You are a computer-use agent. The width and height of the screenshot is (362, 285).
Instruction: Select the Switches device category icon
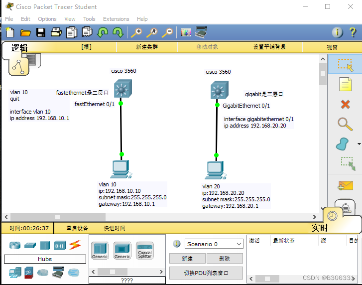30,245
